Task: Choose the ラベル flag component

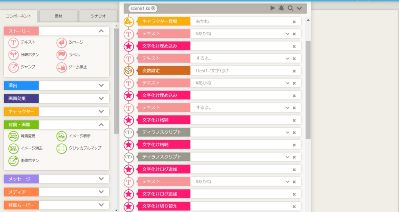Action: pos(62,55)
